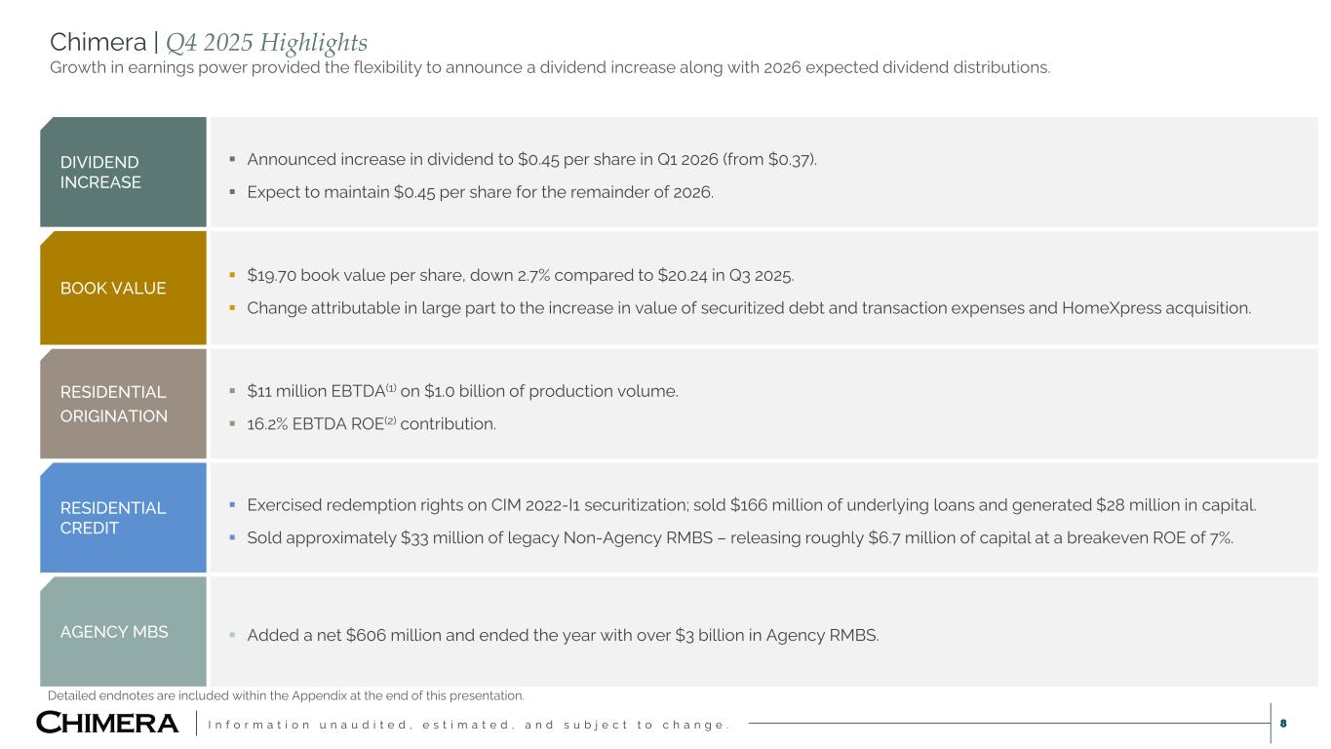Select the Dividend Increase label block
The image size is (1331, 749).
click(123, 173)
